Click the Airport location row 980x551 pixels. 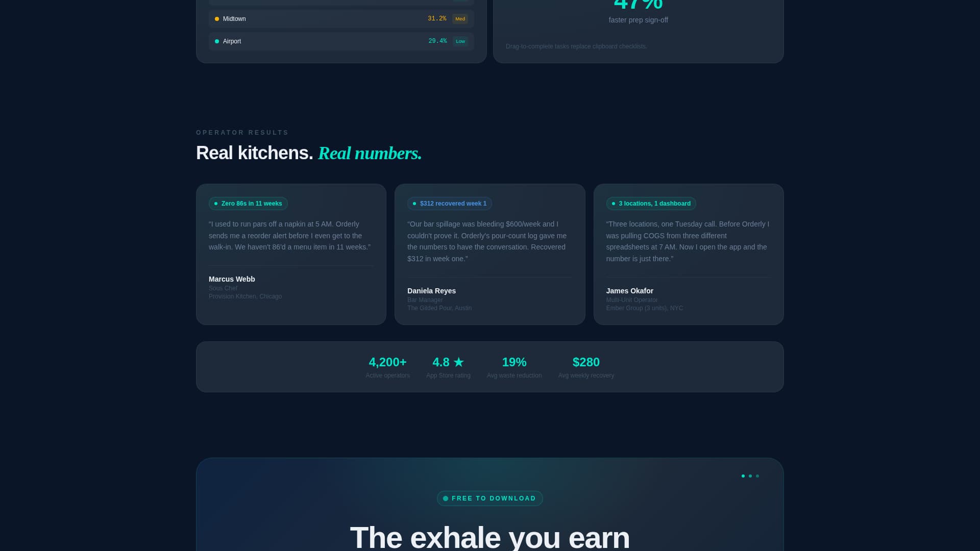[341, 41]
